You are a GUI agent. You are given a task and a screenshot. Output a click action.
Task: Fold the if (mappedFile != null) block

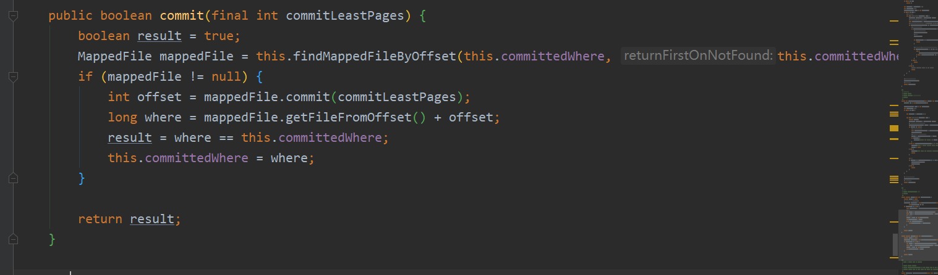pyautogui.click(x=14, y=76)
